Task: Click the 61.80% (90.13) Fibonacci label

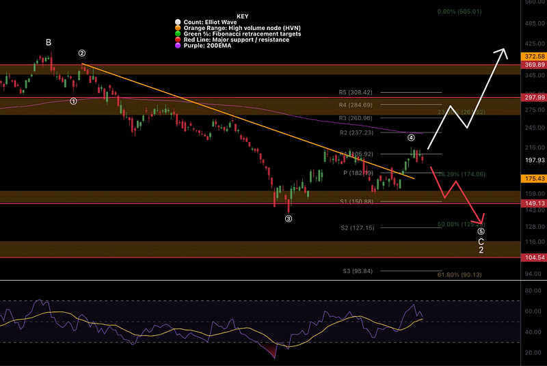Action: click(459, 274)
